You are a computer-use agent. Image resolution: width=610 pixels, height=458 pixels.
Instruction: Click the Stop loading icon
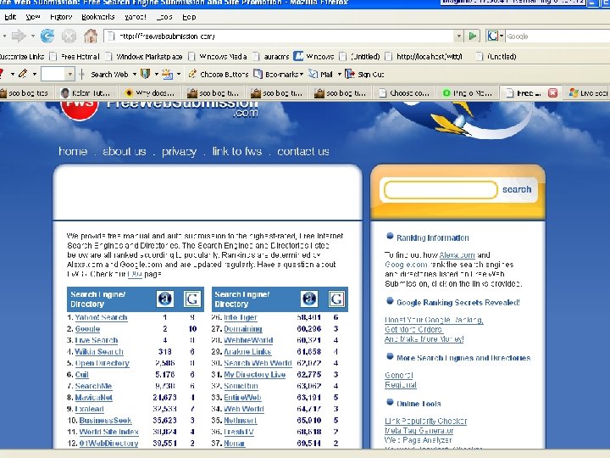coord(69,36)
